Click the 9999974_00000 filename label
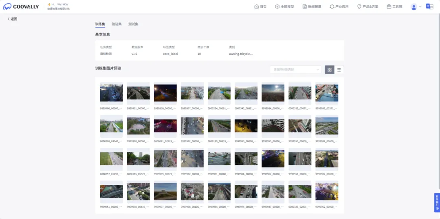This screenshot has width=440, height=219. coord(246,207)
